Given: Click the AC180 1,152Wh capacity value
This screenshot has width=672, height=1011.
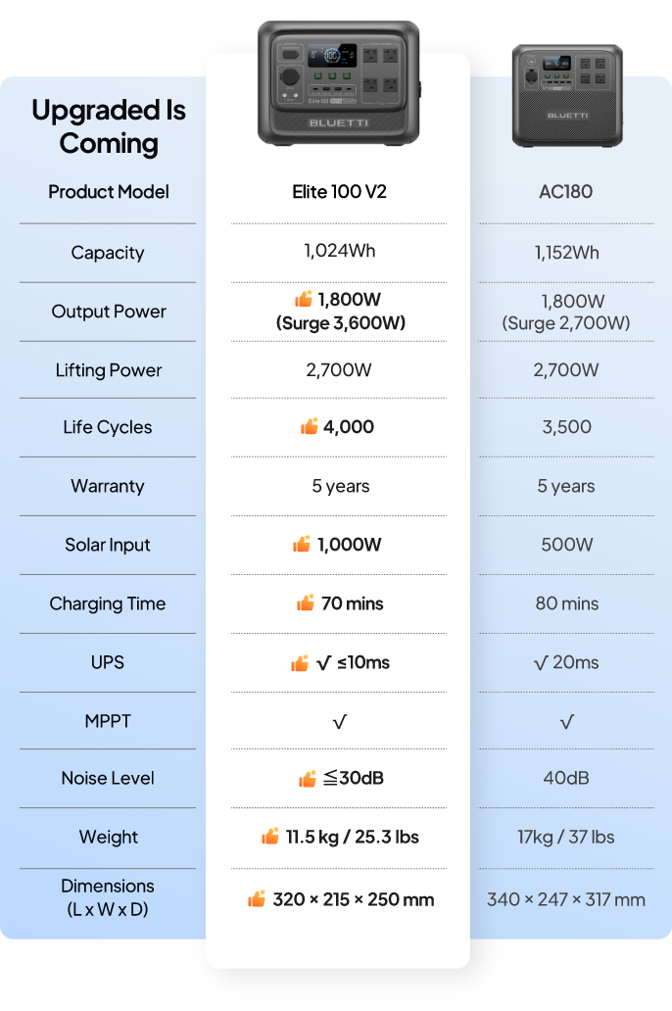Looking at the screenshot, I should pos(566,252).
